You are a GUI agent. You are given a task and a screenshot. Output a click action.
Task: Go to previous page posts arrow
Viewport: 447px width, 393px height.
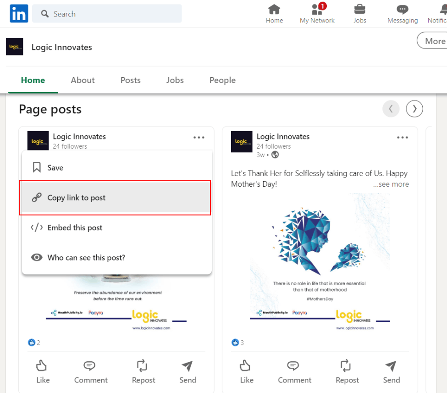pos(391,109)
